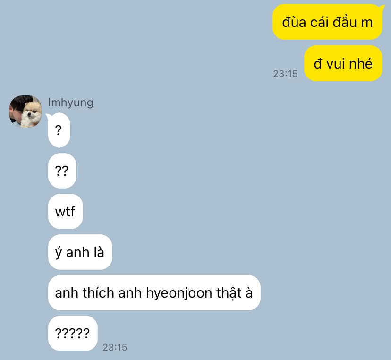Tap the "ý anh là" message
This screenshot has height=360, width=391.
80,252
